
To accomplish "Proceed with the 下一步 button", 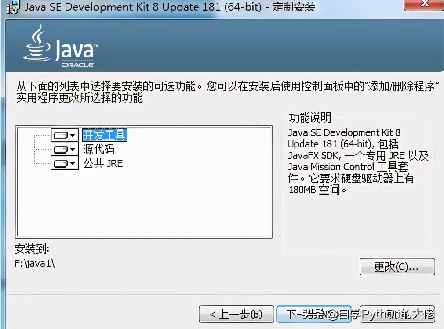I will [314, 314].
